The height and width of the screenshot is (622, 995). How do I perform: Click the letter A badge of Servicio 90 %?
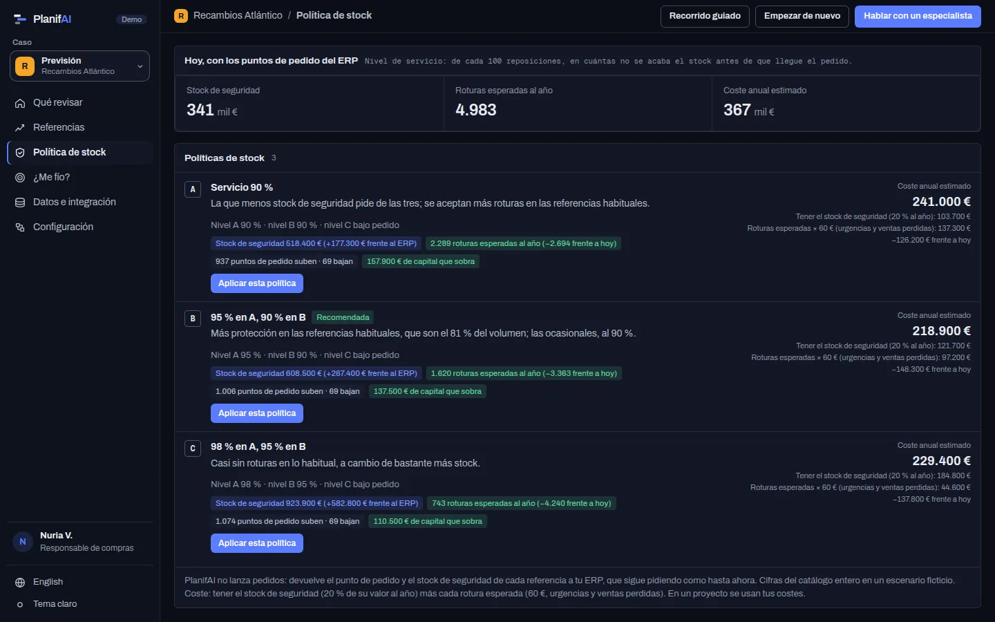click(x=193, y=189)
